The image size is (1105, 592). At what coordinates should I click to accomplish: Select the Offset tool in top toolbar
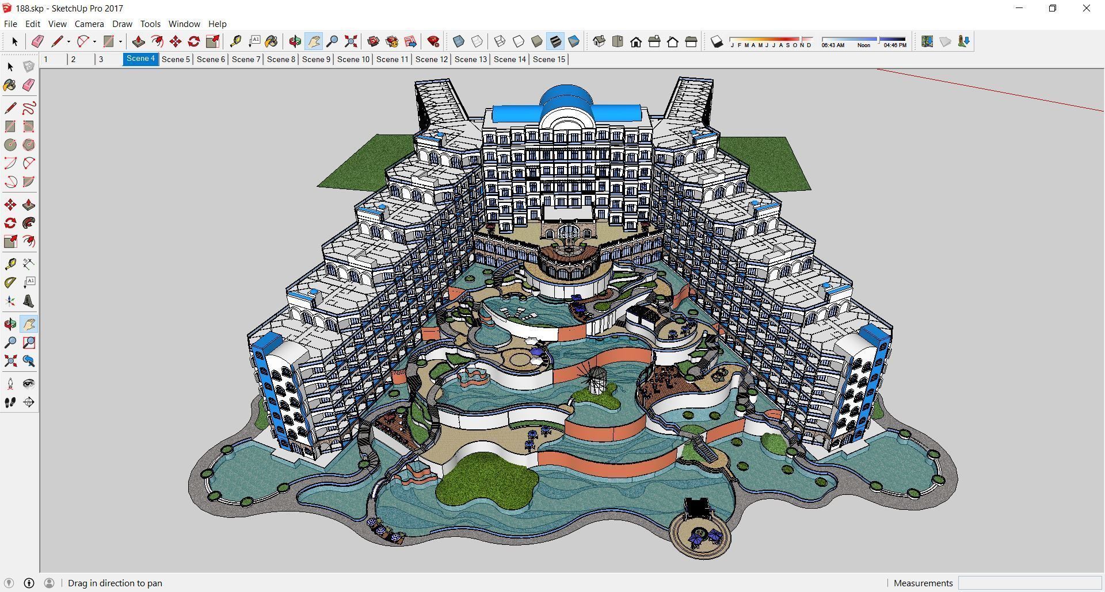[x=157, y=41]
